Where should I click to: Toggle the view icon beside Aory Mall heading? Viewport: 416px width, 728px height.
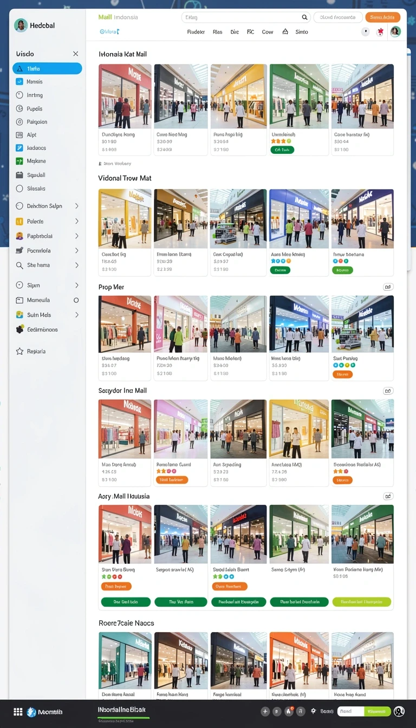388,496
